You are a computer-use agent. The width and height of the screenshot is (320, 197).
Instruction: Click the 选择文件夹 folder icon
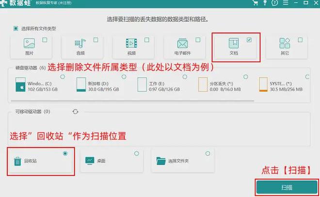(161, 161)
